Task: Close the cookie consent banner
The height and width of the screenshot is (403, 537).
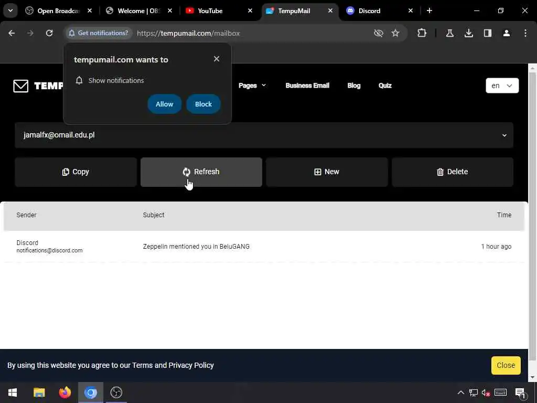Action: tap(506, 365)
